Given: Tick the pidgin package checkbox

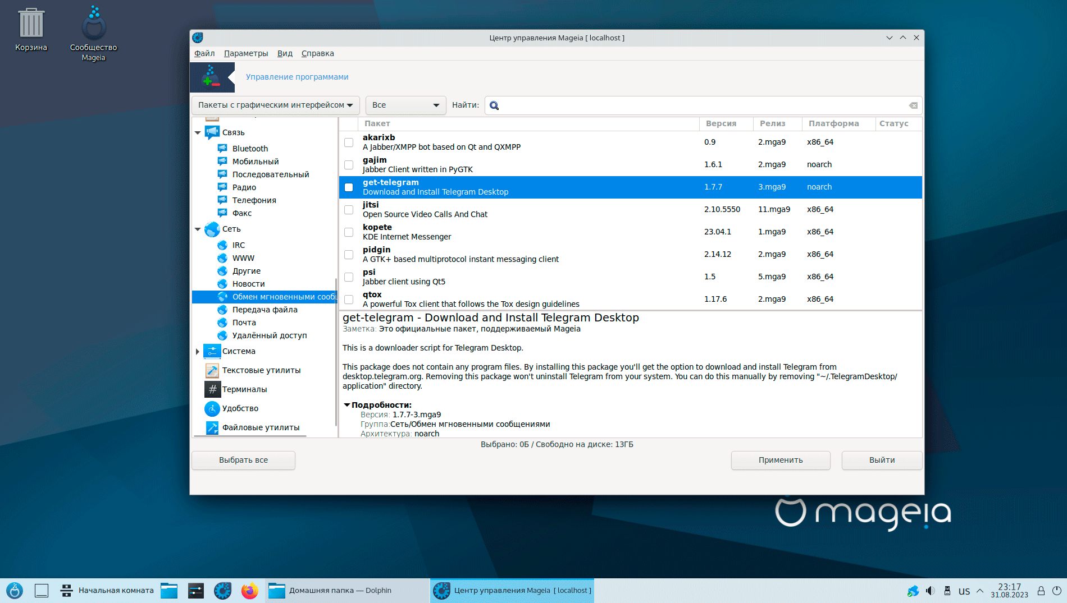Looking at the screenshot, I should 349,255.
